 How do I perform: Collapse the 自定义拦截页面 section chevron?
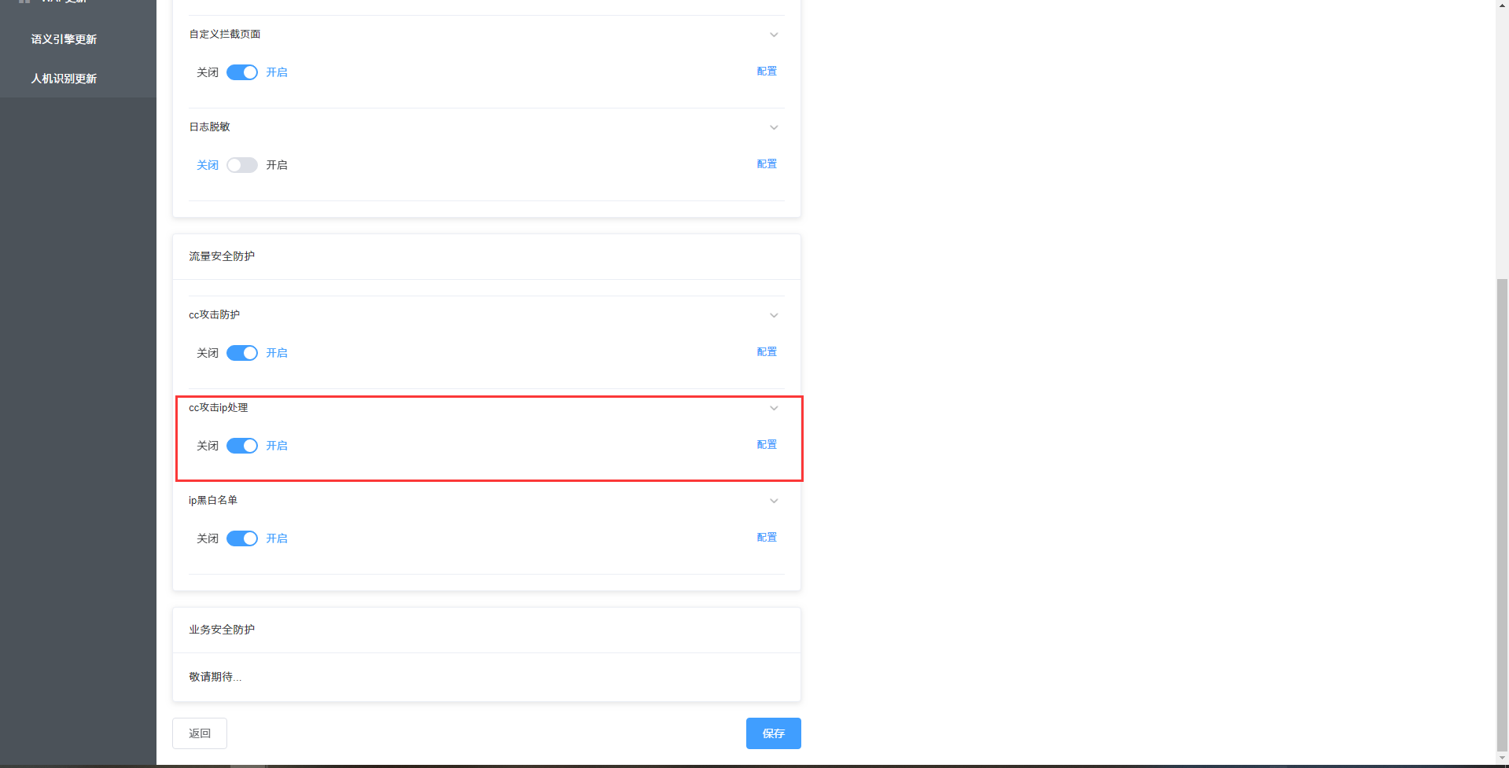click(774, 35)
